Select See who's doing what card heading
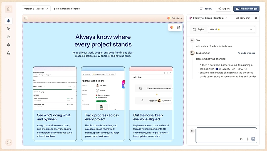The width and height of the screenshot is (267, 151). [x=54, y=117]
